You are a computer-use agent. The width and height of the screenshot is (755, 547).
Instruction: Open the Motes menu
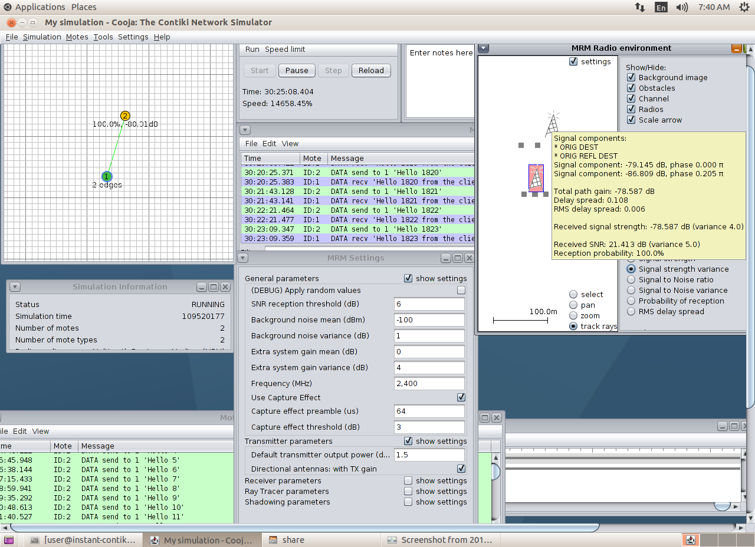[77, 37]
